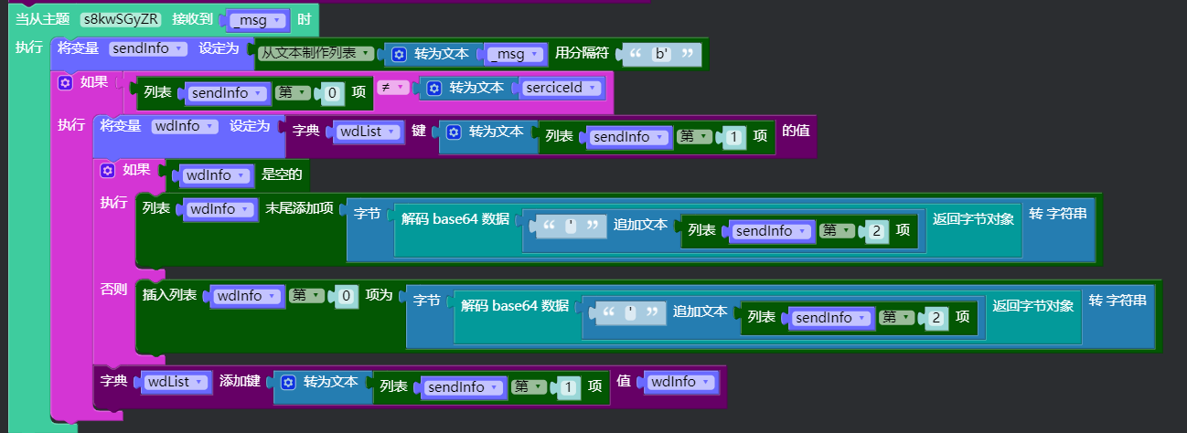This screenshot has height=433, width=1187.
Task: Click gear icon before 转为文本 serciceId
Action: 433,89
